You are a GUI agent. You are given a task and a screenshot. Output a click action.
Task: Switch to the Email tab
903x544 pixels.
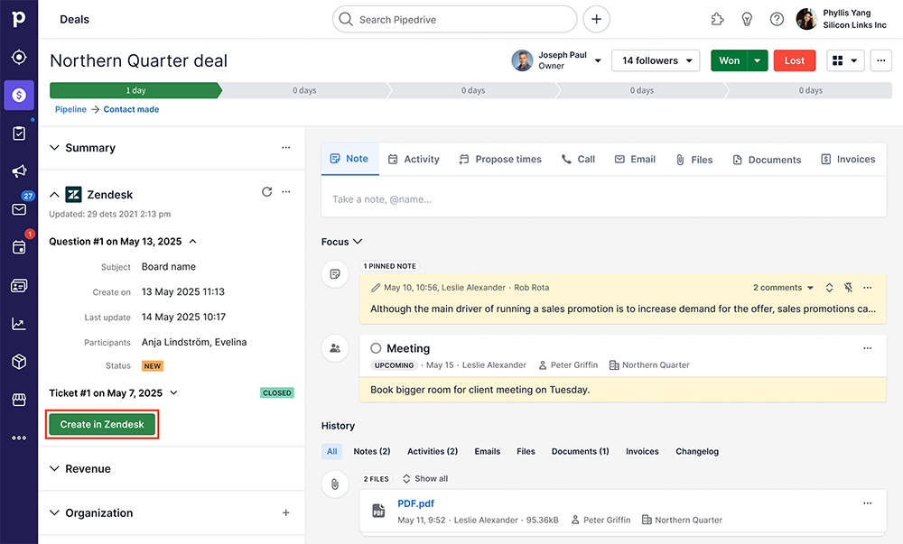click(635, 160)
